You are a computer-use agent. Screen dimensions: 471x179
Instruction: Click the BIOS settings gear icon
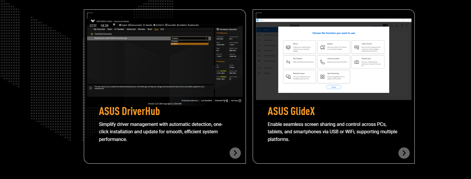pos(114,25)
